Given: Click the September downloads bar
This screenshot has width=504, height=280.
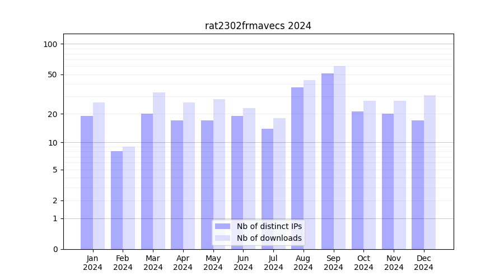Looking at the screenshot, I should (339, 157).
